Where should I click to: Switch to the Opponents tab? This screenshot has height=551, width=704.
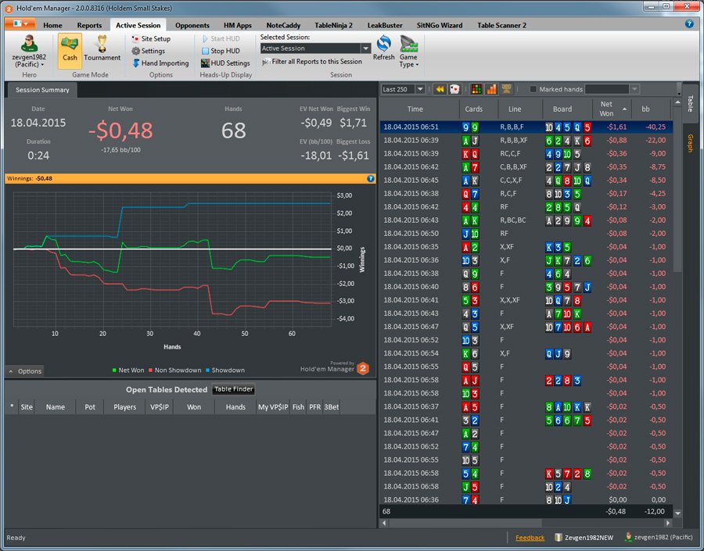click(192, 25)
